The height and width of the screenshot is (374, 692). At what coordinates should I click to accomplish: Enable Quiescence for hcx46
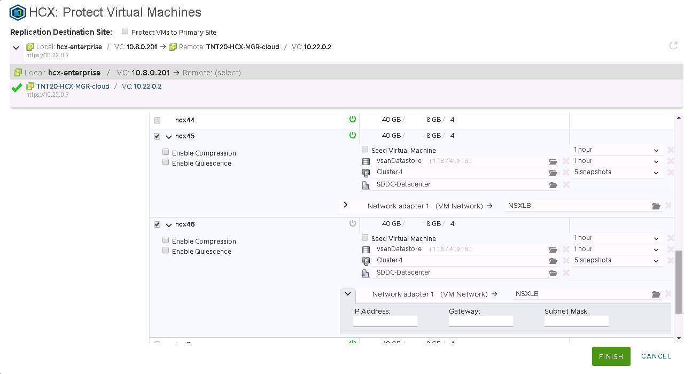click(166, 251)
